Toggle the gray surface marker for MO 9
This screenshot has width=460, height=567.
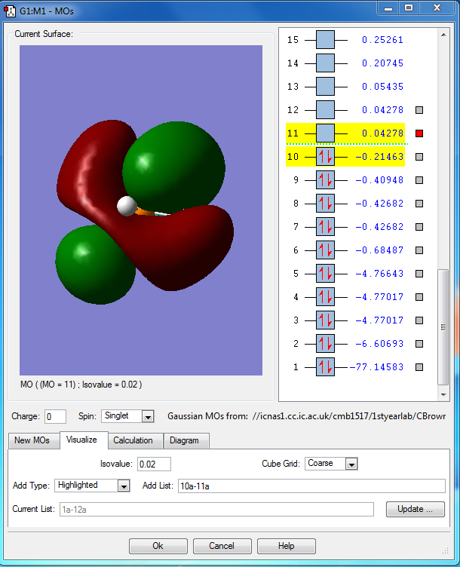[x=420, y=180]
